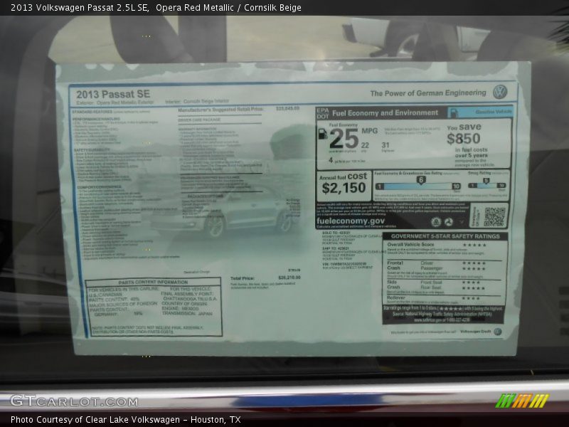The width and height of the screenshot is (569, 427).
Task: Click "The Power of German Engineering" slogan
Action: tap(428, 93)
